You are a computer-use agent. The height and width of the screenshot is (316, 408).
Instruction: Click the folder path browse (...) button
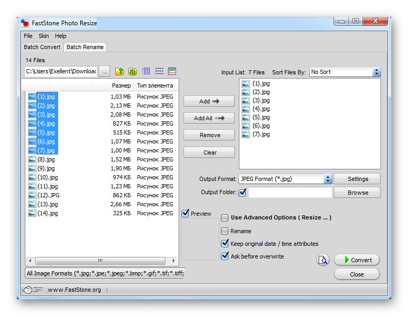coord(105,71)
